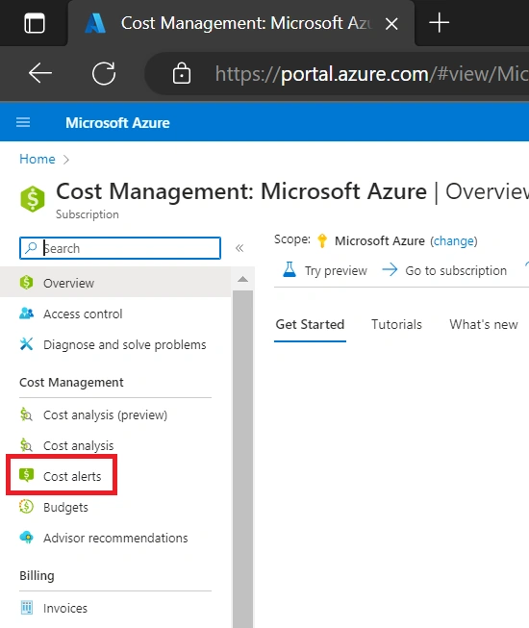Refresh the page with reload icon
Viewport: 529px width, 628px height.
pyautogui.click(x=104, y=73)
